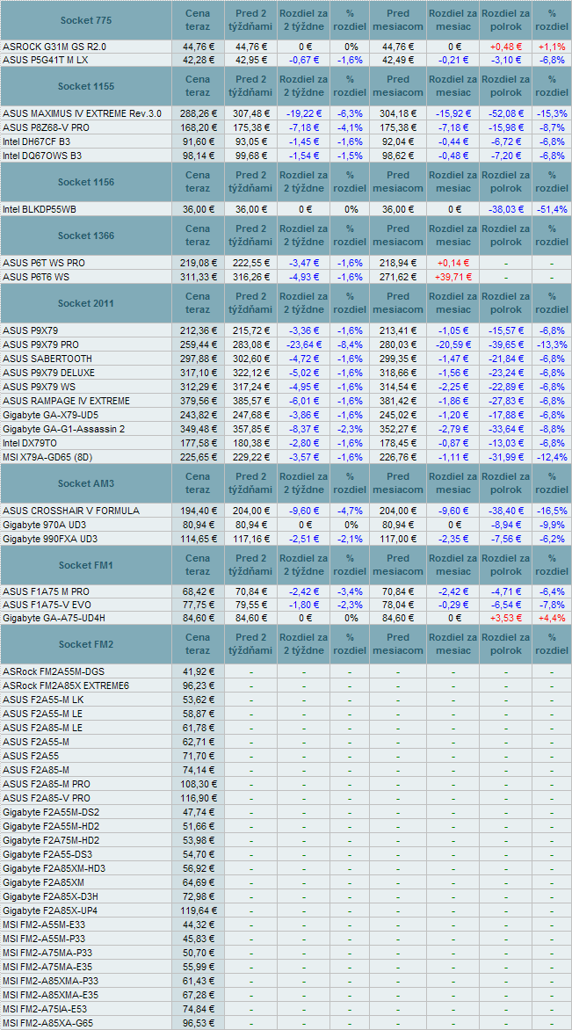Click the -19,22 € two-week difference value
This screenshot has width=572, height=1030.
pyautogui.click(x=303, y=113)
